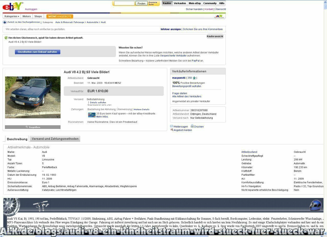Click the Audi V8 car thumbnail
This screenshot has width=327, height=237.
tap(33, 97)
